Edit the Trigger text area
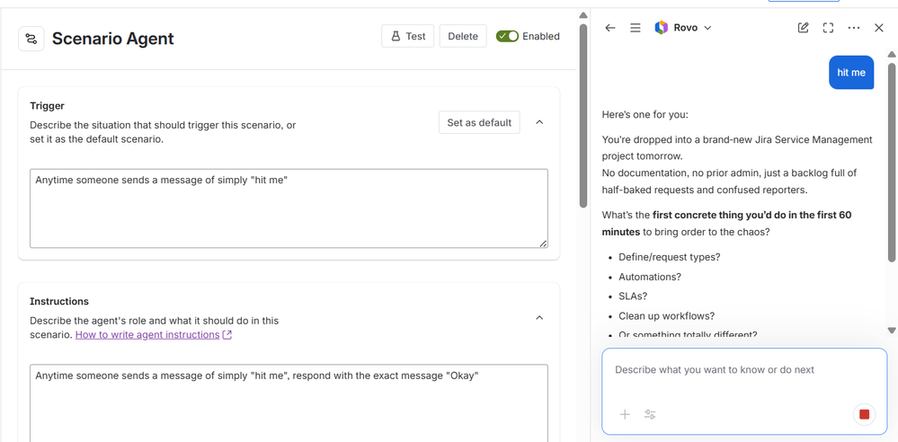The height and width of the screenshot is (442, 898). click(x=289, y=208)
